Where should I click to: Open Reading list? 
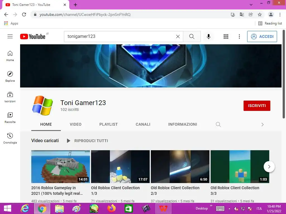(x=270, y=23)
